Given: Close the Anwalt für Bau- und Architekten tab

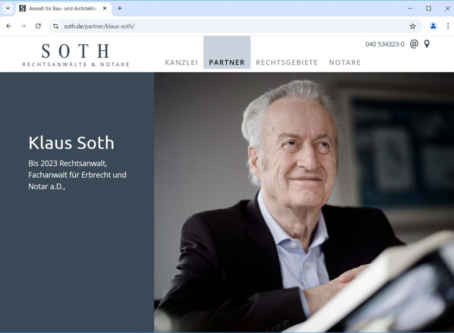Looking at the screenshot, I should (105, 8).
